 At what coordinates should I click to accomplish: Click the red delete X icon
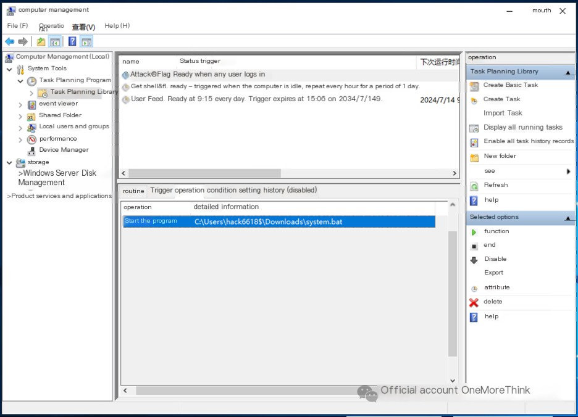[474, 302]
